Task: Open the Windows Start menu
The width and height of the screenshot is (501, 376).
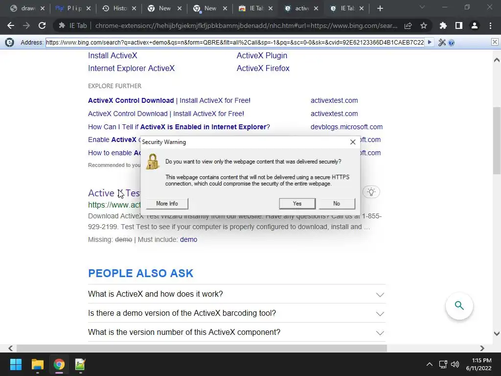Action: pos(16,364)
